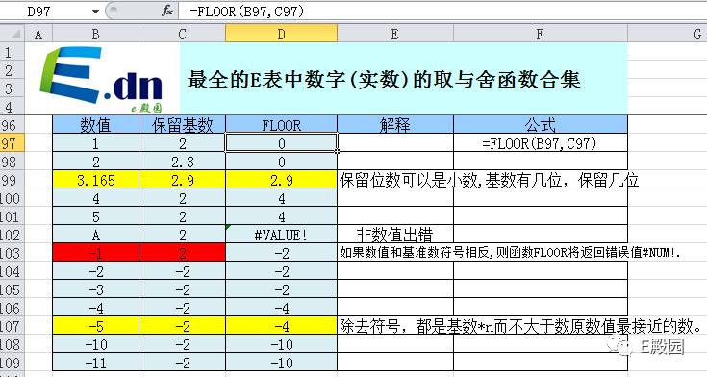Click cell B109 with -11
This screenshot has width=707, height=377.
(95, 363)
